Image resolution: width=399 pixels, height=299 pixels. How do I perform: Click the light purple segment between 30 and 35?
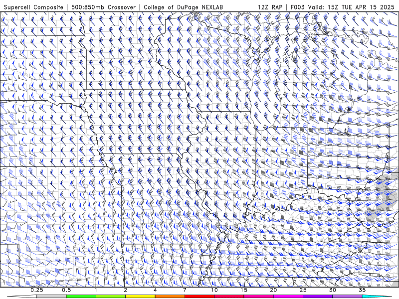point(347,297)
